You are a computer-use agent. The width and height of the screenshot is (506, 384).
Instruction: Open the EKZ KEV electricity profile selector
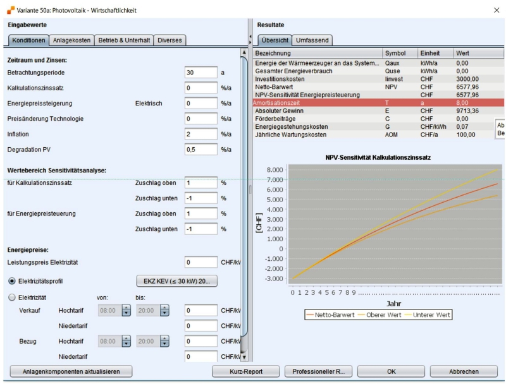[x=177, y=281]
